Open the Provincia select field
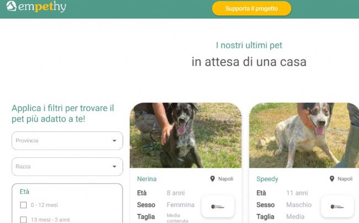Image resolution: width=359 pixels, height=223 pixels. tap(67, 141)
